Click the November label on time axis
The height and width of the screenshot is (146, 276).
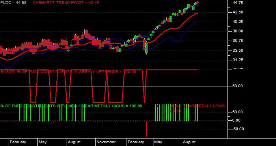coord(106,142)
